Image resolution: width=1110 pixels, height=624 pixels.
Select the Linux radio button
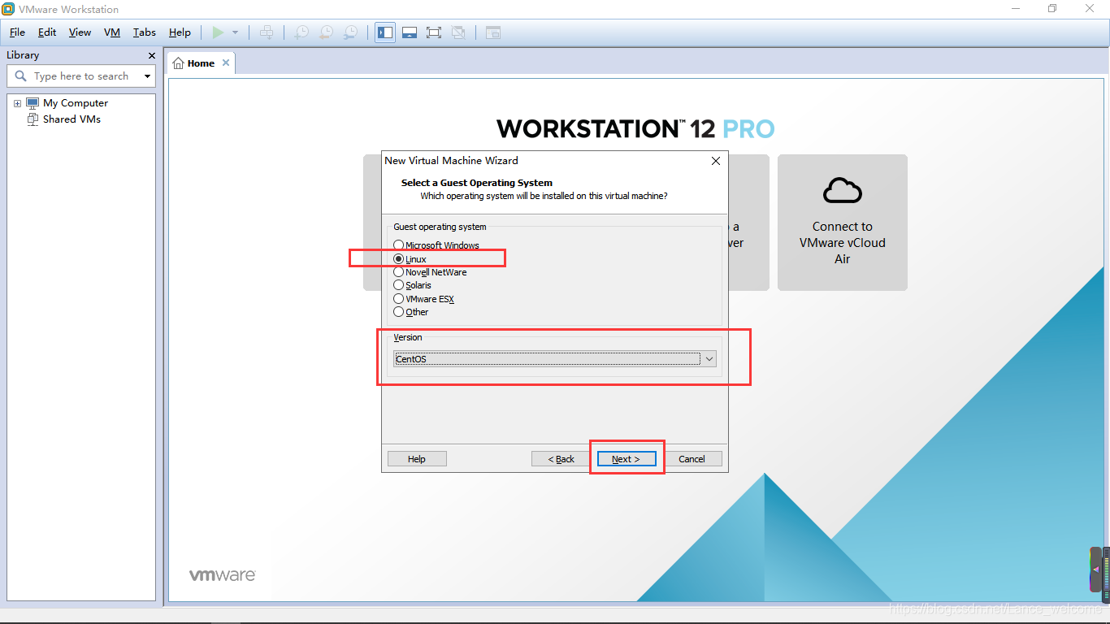pyautogui.click(x=398, y=258)
